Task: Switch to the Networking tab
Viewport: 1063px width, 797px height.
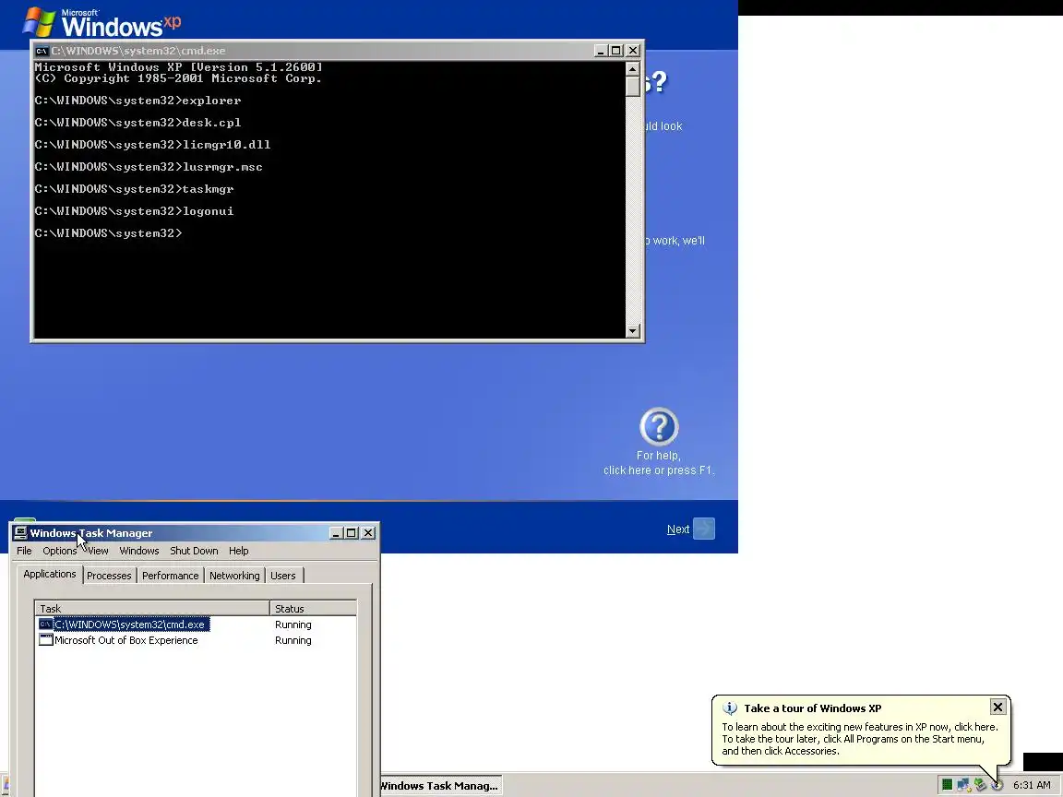Action: click(x=234, y=576)
